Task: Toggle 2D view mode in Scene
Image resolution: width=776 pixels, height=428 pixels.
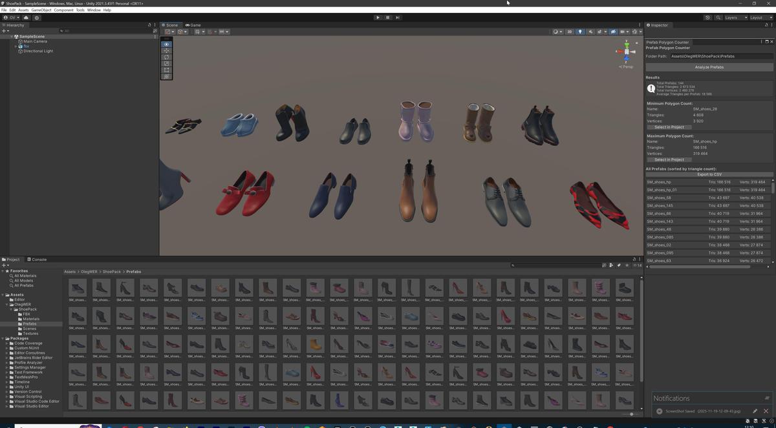Action: (570, 32)
